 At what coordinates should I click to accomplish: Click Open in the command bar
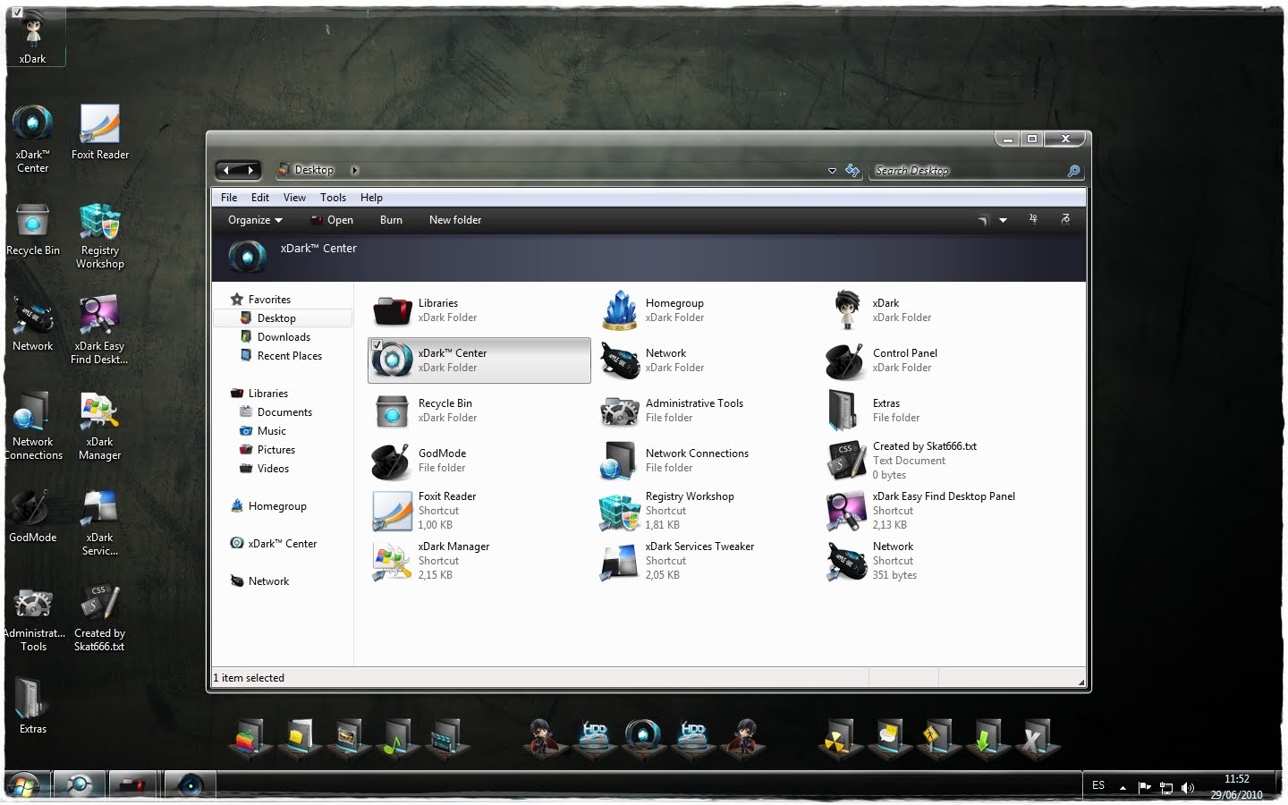331,220
